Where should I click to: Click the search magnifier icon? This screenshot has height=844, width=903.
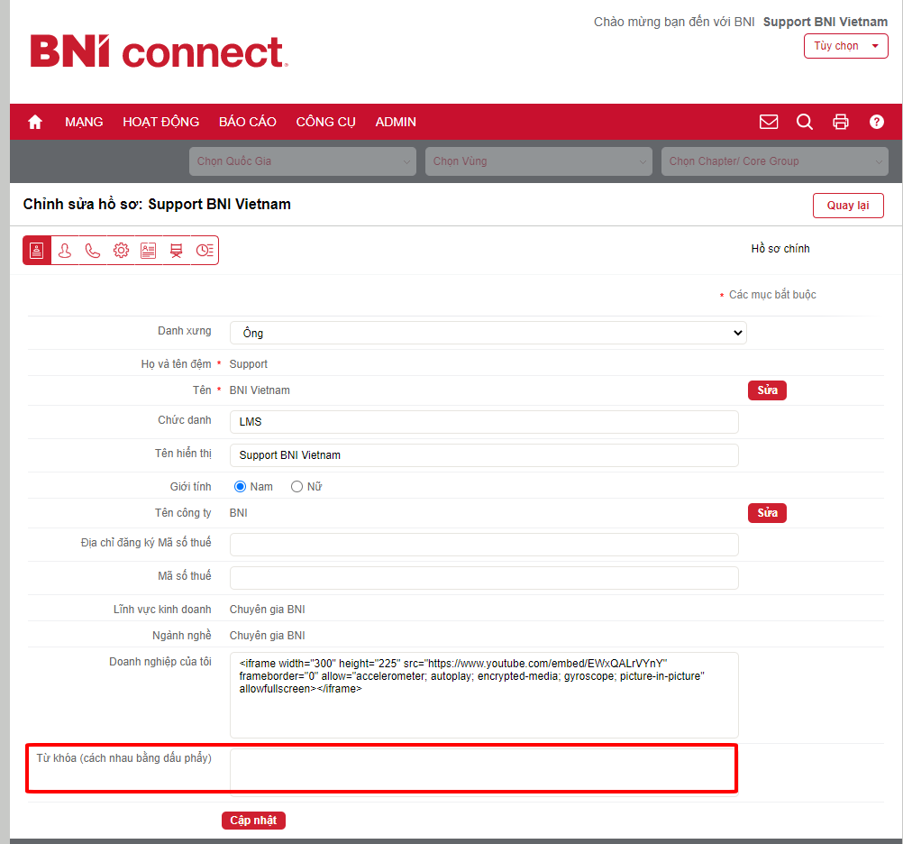coord(805,122)
